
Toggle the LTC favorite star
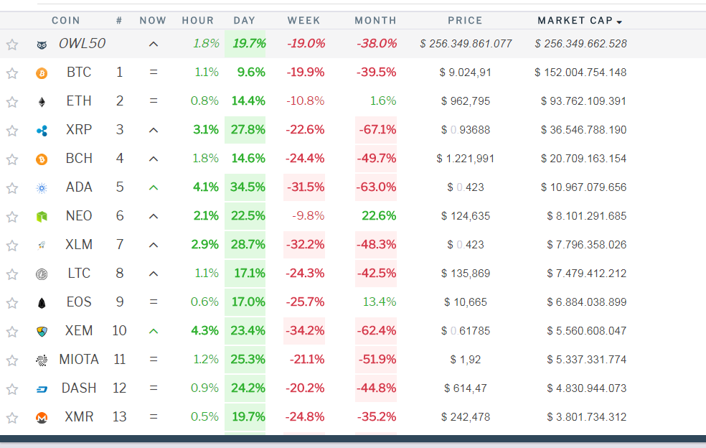pyautogui.click(x=12, y=274)
